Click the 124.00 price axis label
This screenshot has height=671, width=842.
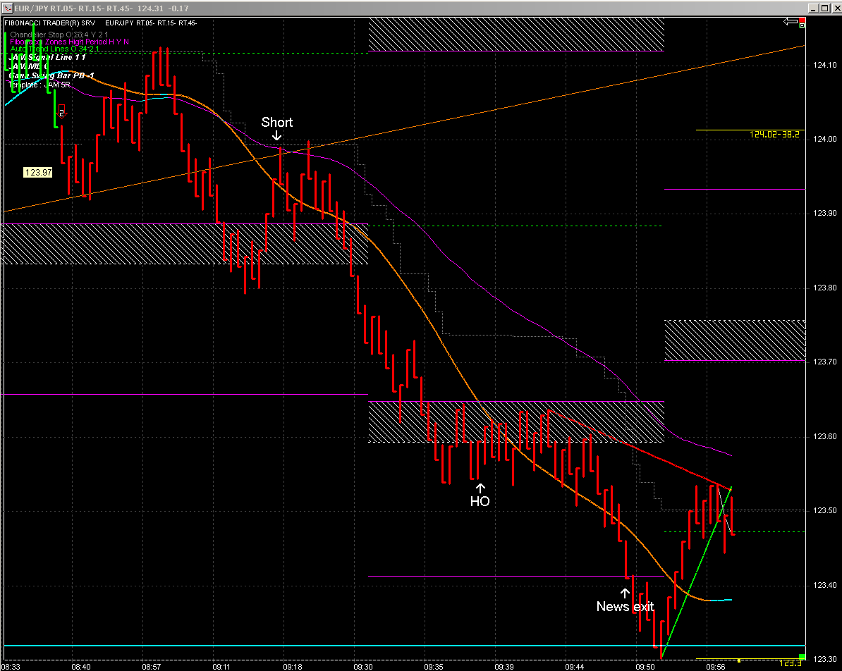tap(824, 139)
